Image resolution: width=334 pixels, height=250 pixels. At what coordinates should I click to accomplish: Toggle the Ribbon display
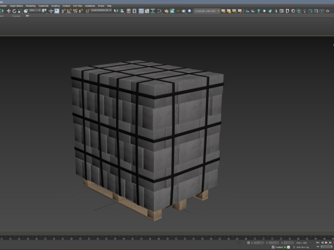coord(141,11)
